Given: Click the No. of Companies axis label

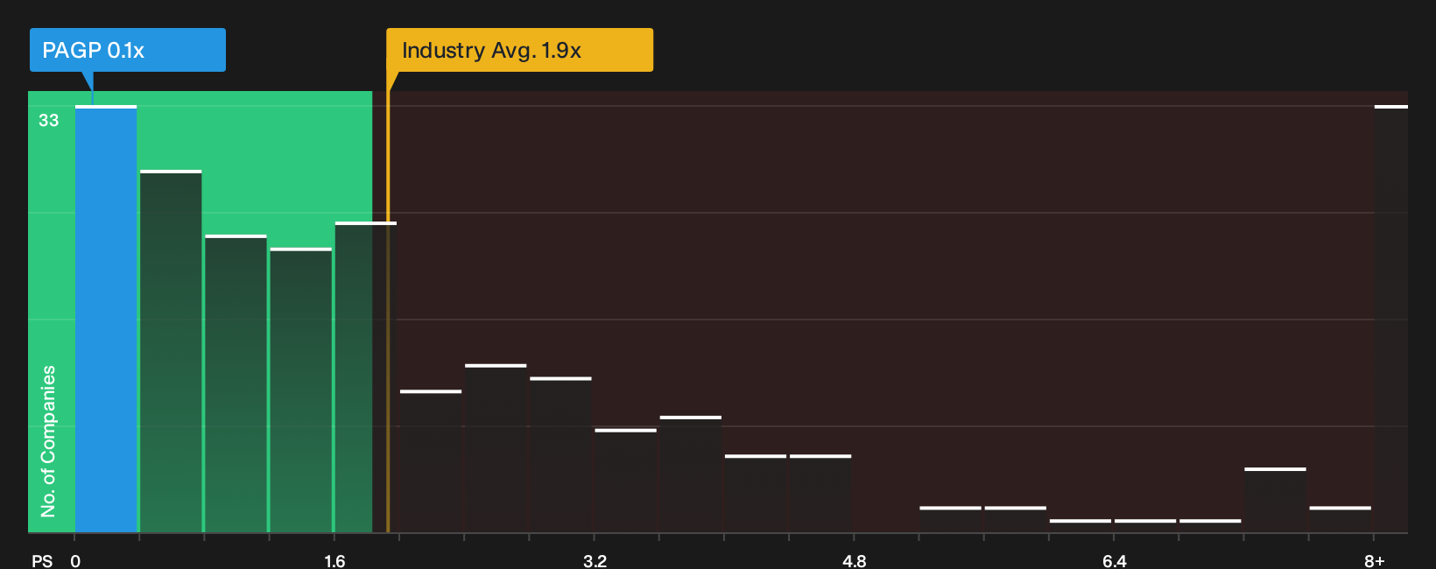Looking at the screenshot, I should tap(48, 441).
